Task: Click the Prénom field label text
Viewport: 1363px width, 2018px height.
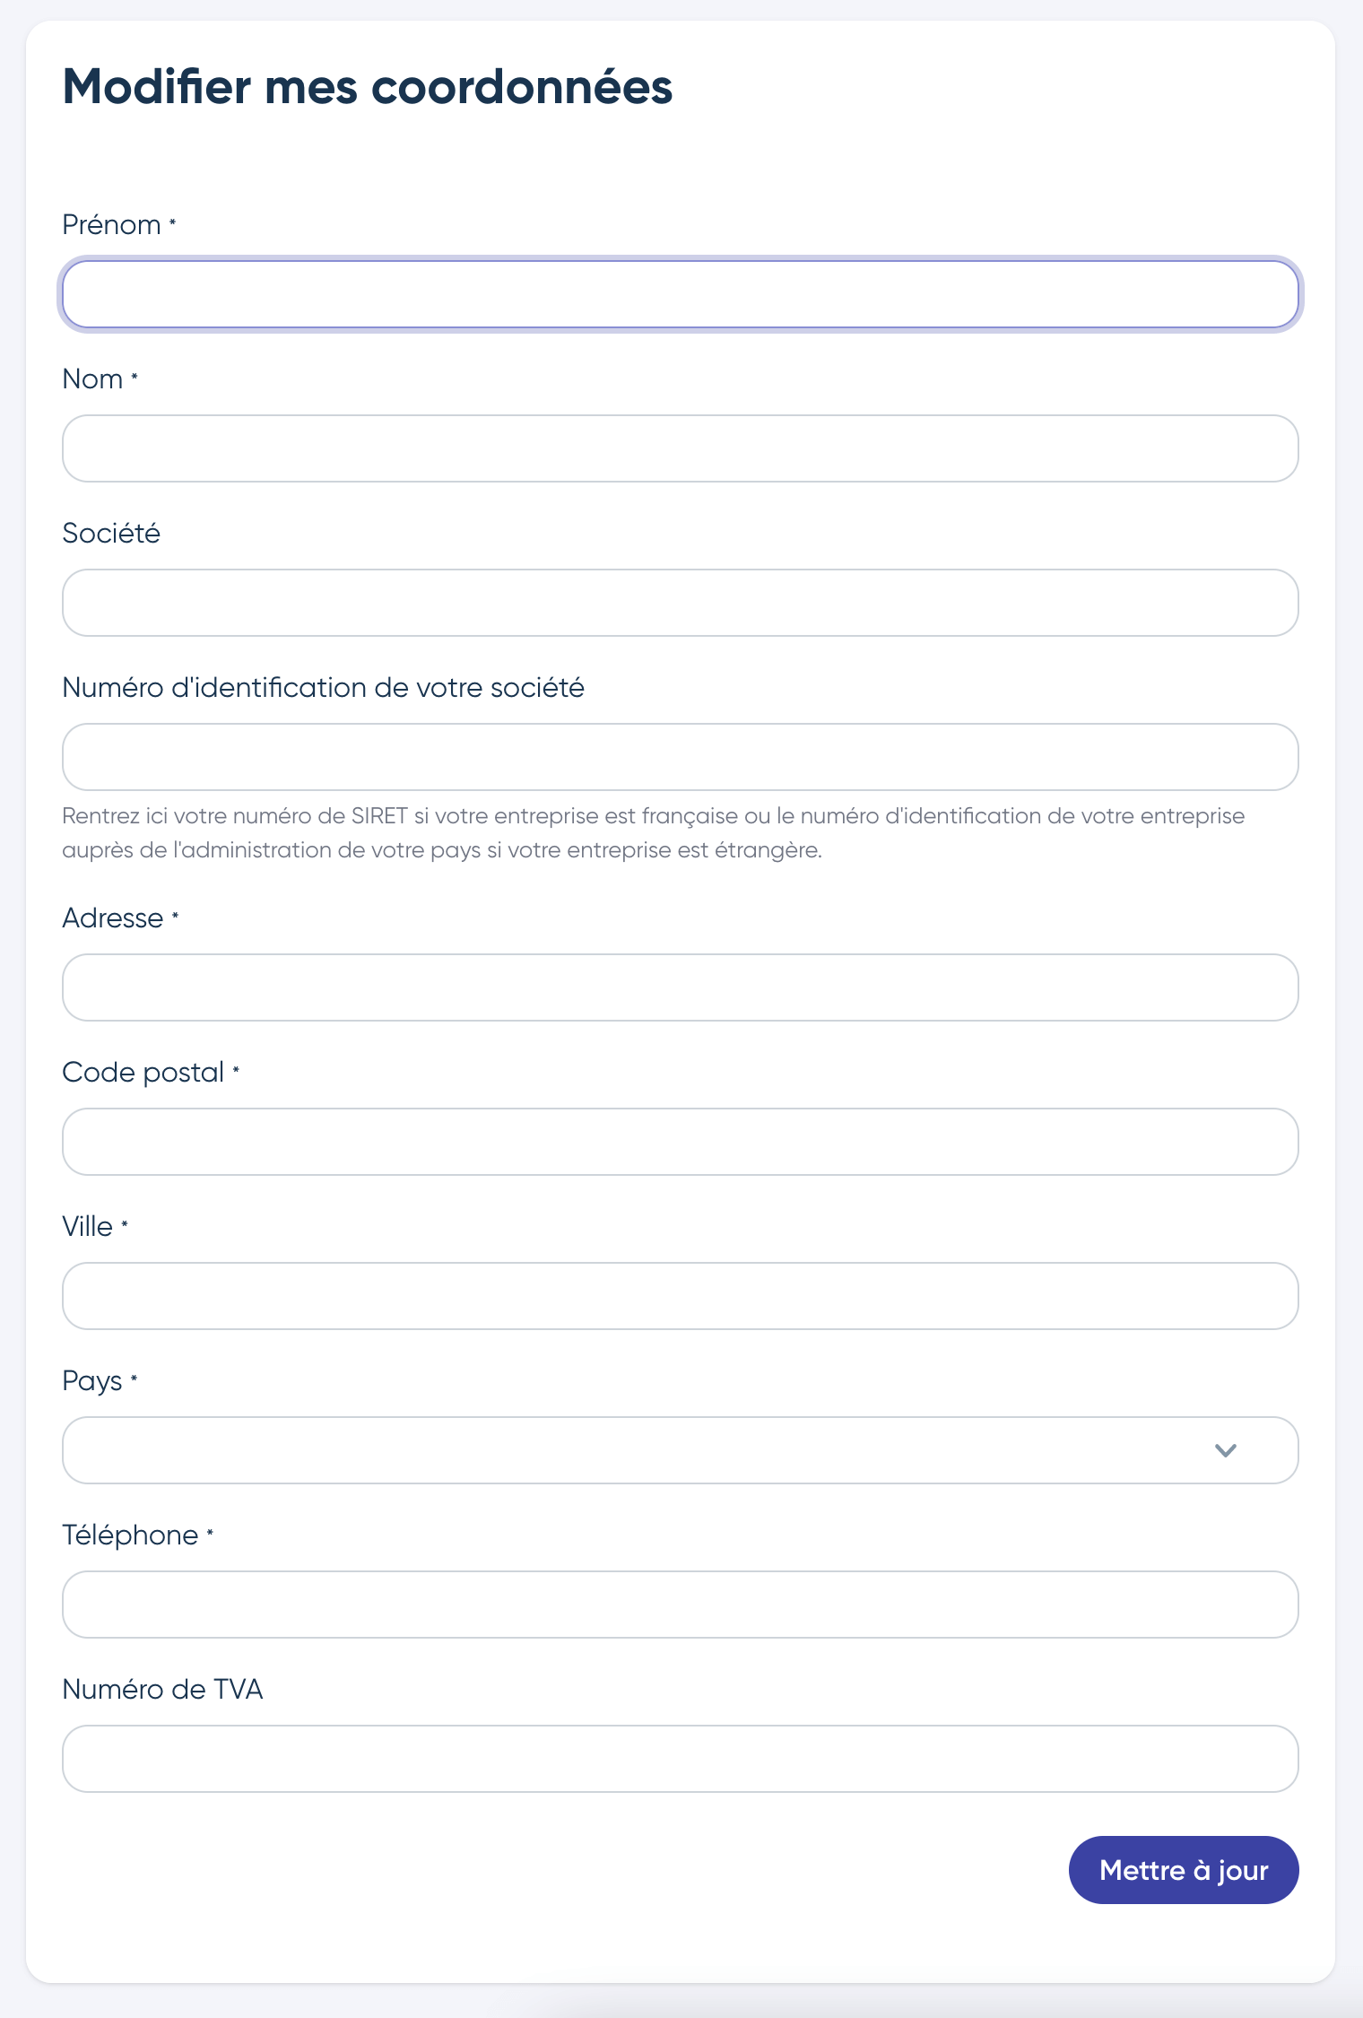Action: [x=112, y=225]
